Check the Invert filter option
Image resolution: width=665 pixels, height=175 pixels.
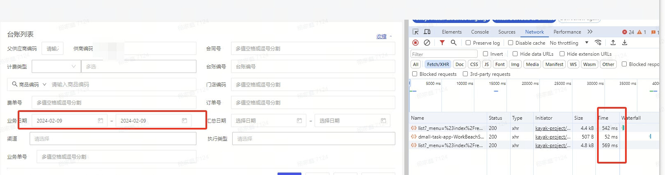(485, 54)
